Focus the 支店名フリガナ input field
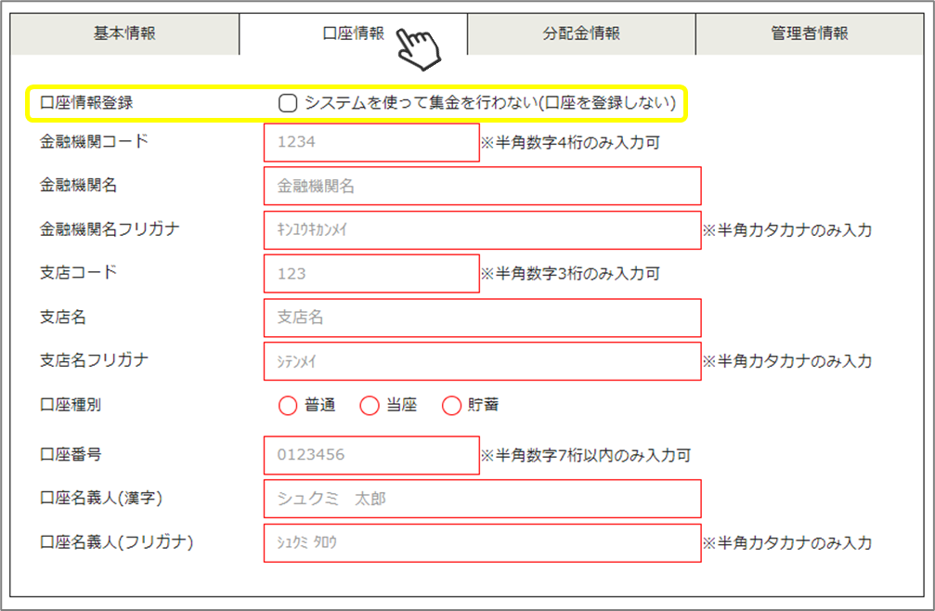Screen dimensions: 935x611 click(482, 361)
